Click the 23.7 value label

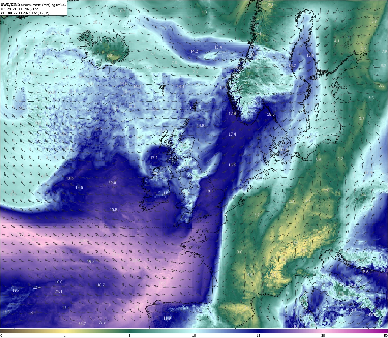(x=82, y=323)
